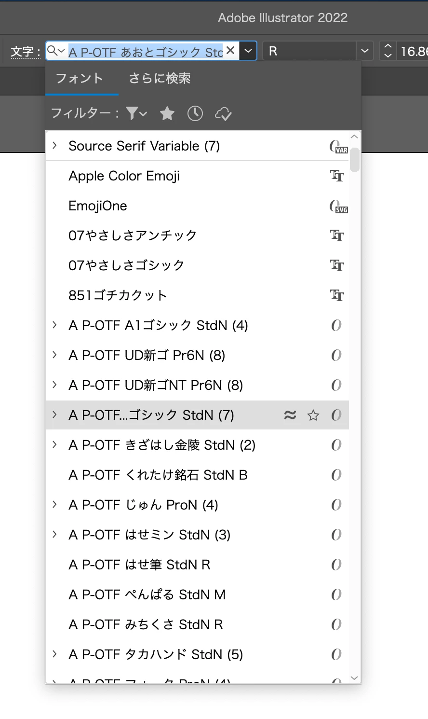This screenshot has height=719, width=428.
Task: Add highlighted ゴシック StdN (7) to favorites
Action: (313, 415)
